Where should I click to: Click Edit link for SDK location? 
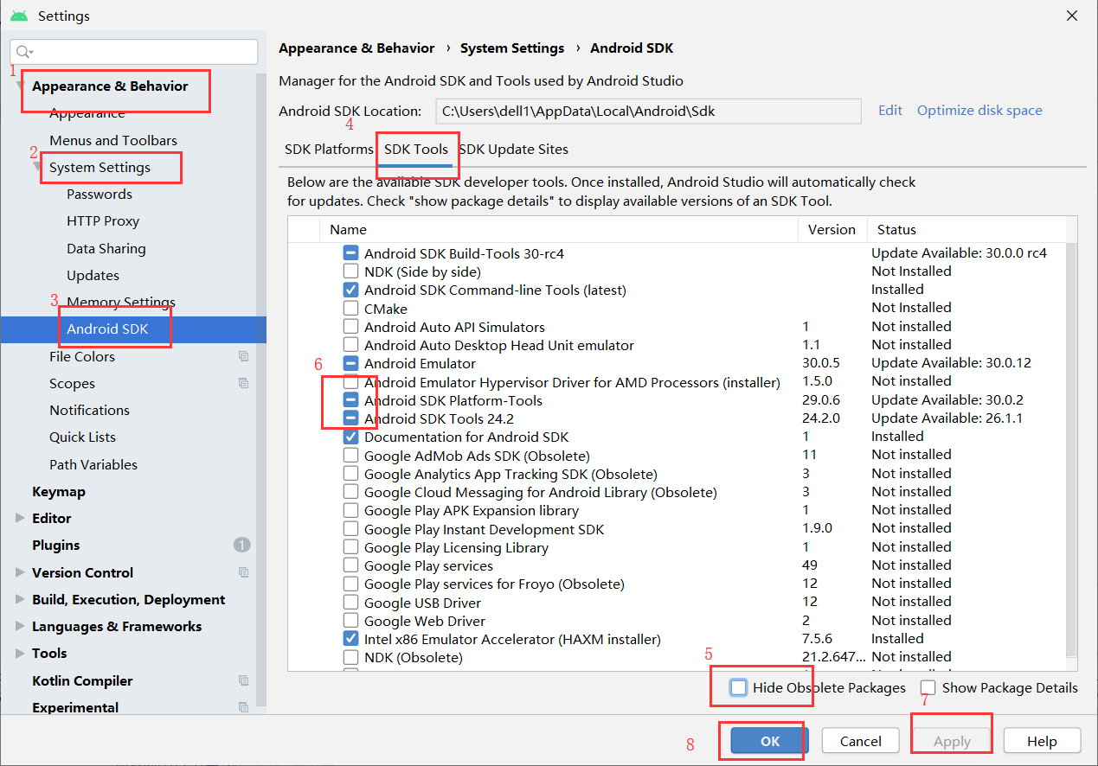pyautogui.click(x=890, y=110)
